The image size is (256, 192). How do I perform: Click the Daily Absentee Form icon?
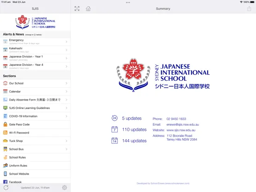[x=5, y=100]
